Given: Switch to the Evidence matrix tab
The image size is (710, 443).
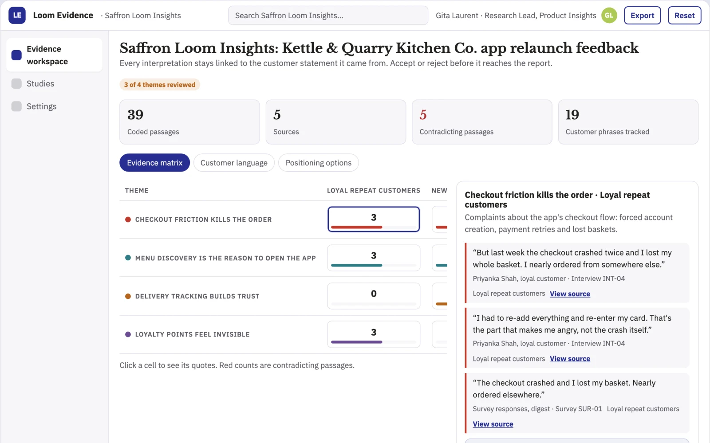Looking at the screenshot, I should click(x=154, y=163).
